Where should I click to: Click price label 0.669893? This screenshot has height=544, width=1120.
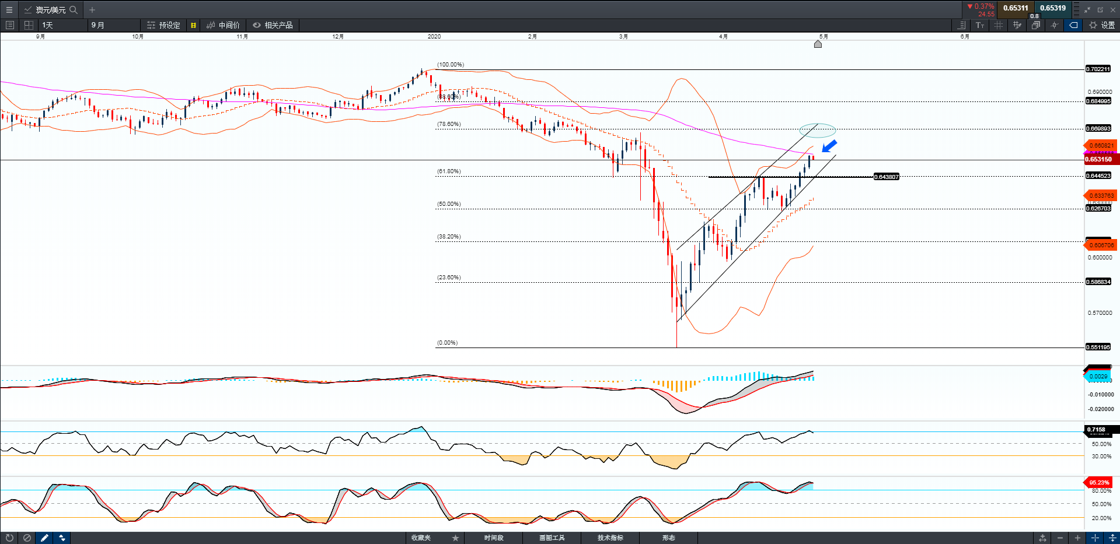coord(1098,128)
